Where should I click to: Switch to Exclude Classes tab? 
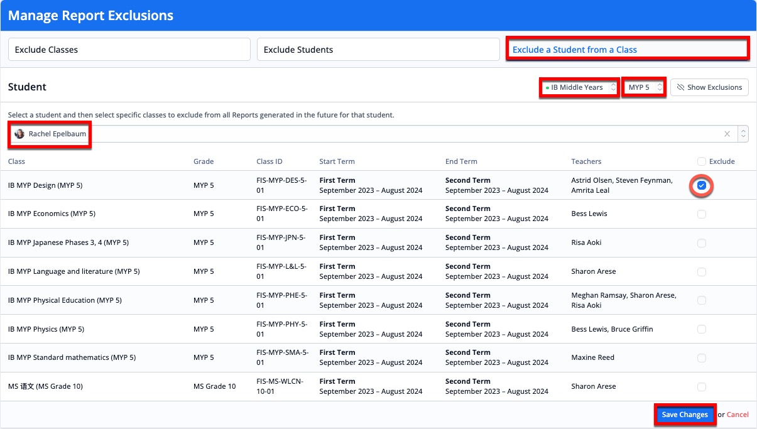tap(129, 50)
